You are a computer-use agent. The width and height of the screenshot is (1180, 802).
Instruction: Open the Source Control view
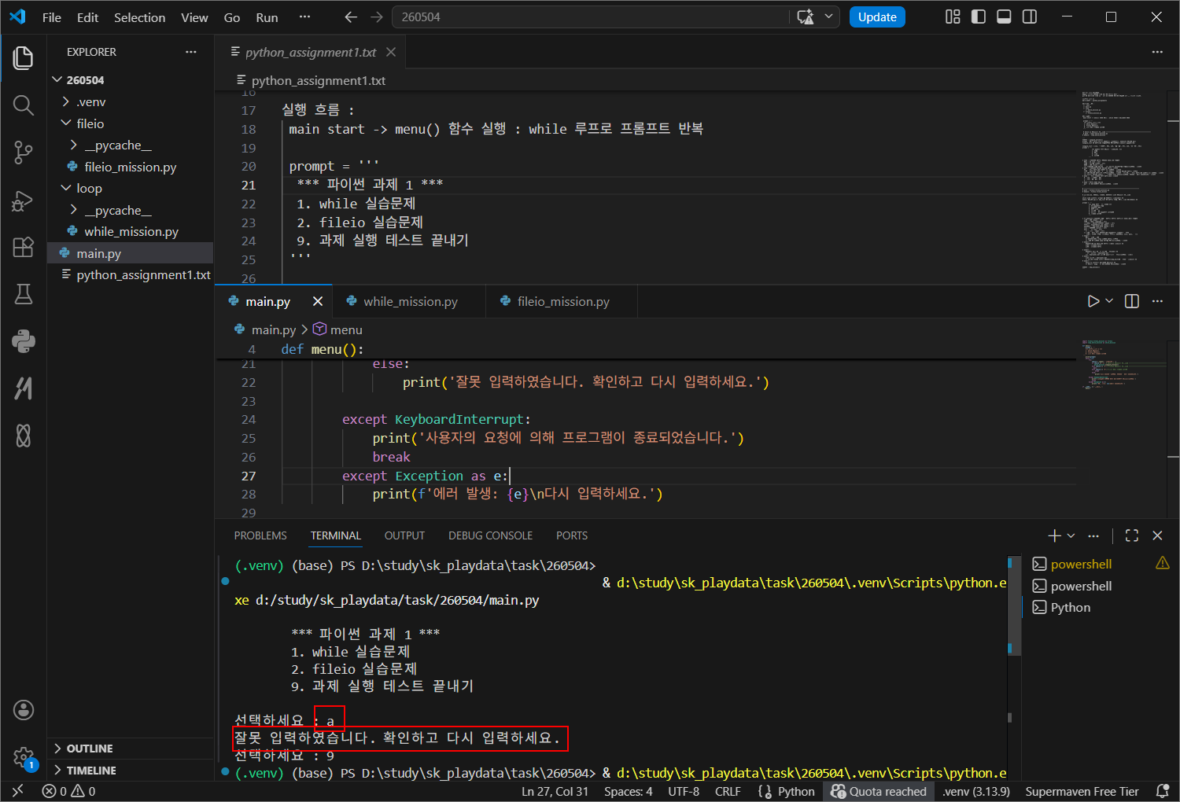pyautogui.click(x=24, y=153)
